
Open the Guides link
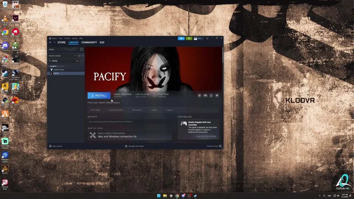(154, 110)
